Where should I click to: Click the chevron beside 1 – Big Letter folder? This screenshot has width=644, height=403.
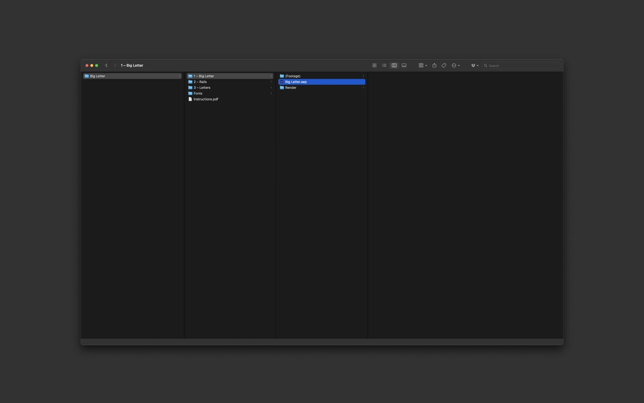(x=271, y=76)
